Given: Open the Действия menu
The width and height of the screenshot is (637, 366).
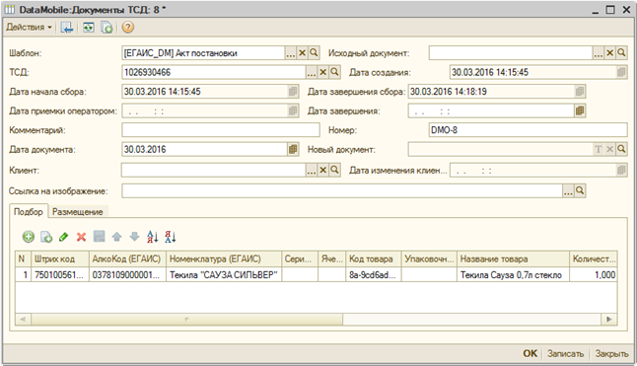Looking at the screenshot, I should 29,28.
